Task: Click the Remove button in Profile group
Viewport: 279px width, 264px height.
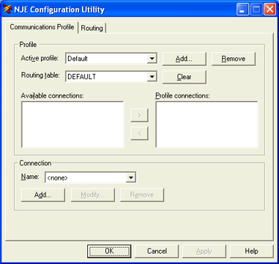Action: pos(234,59)
